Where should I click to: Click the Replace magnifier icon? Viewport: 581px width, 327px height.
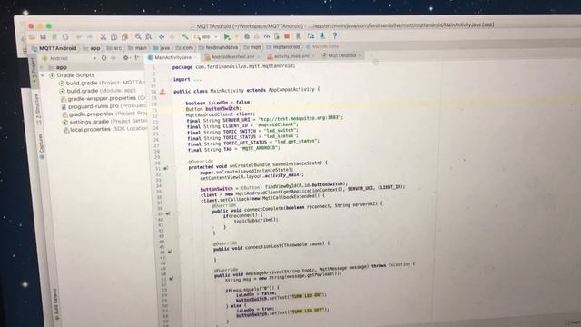pos(149,36)
